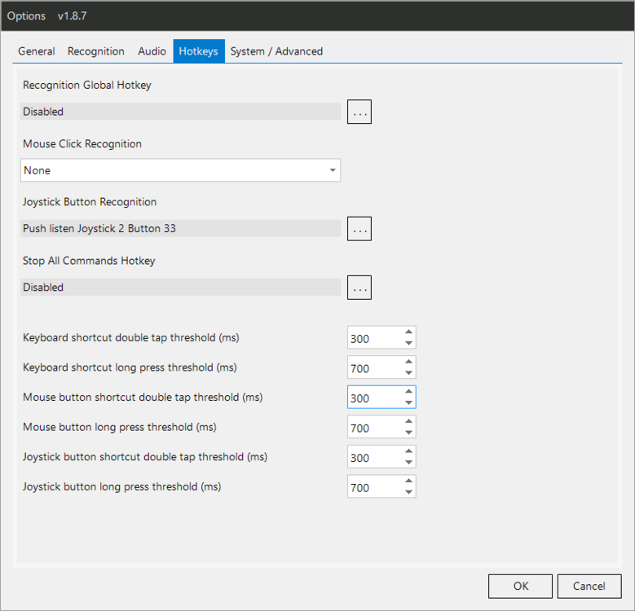The image size is (635, 611).
Task: Switch to the General tab
Action: [37, 51]
